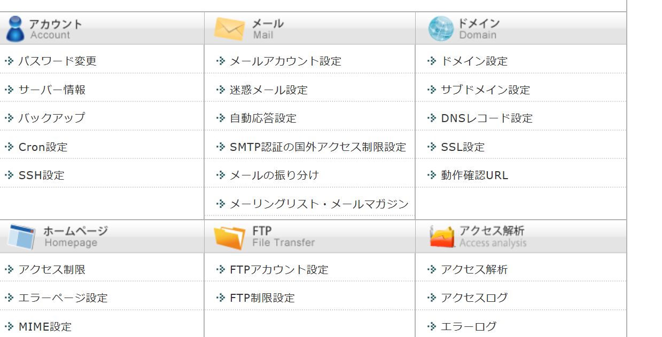The width and height of the screenshot is (662, 337).
Task: Open メーリングリスト・メールマガジン link
Action: click(319, 204)
